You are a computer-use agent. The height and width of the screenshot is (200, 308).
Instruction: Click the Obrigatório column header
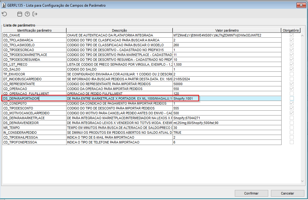291,30
